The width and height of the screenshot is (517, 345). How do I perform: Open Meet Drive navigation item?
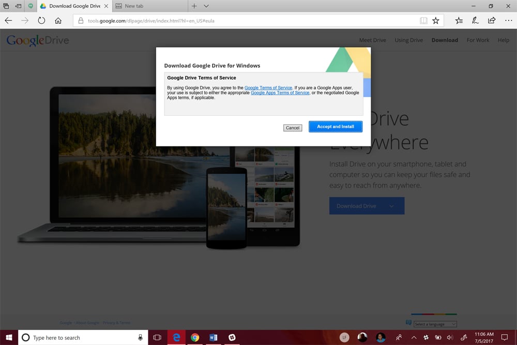(373, 40)
